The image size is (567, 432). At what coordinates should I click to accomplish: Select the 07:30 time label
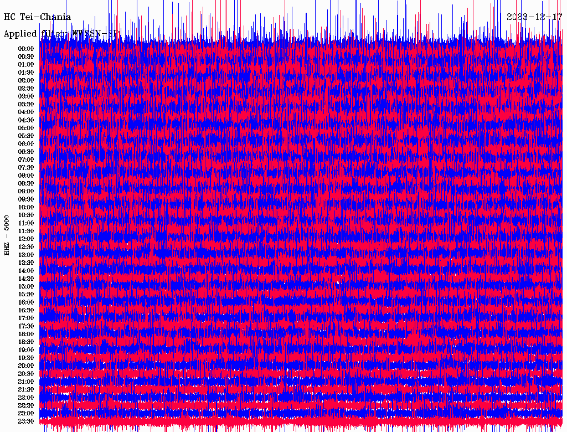(x=26, y=167)
